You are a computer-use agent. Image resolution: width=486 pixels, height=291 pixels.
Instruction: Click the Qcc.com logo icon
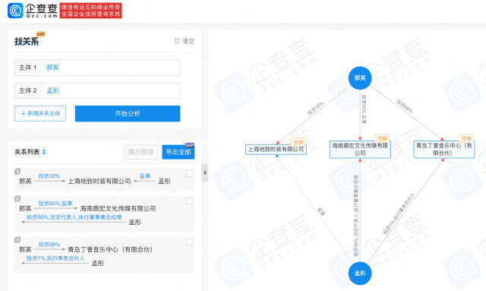click(x=15, y=11)
